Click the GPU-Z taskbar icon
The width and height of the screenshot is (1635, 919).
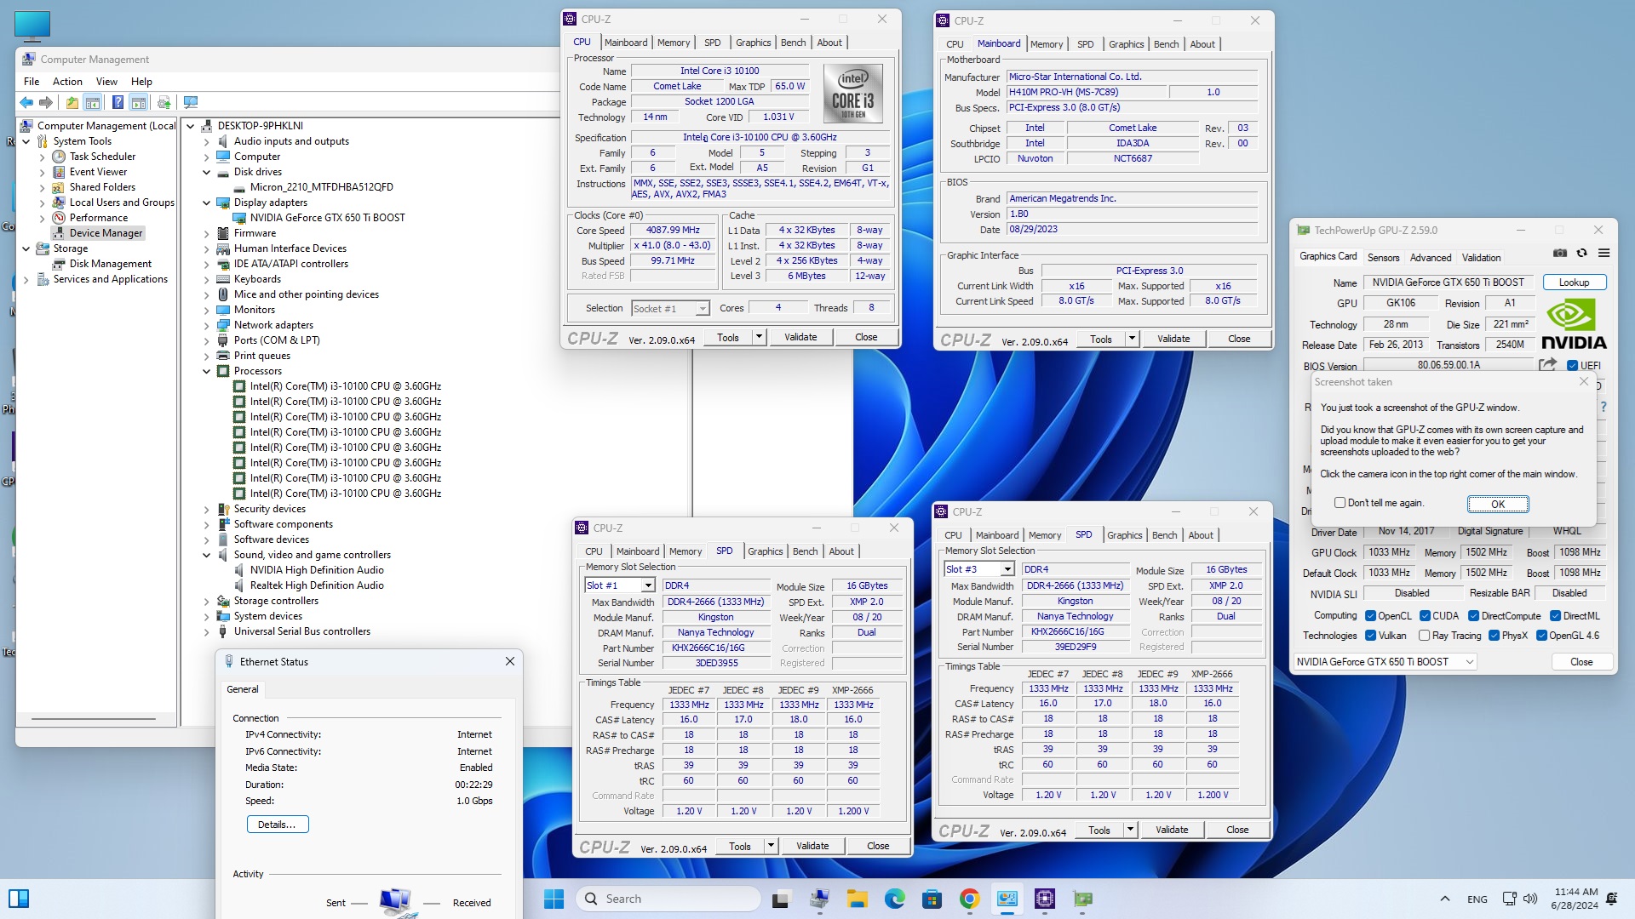1082,899
